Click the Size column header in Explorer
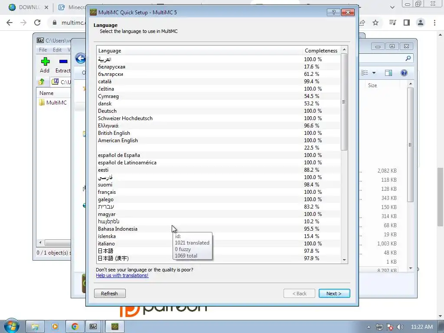Viewport: 444px width, 333px height. pyautogui.click(x=372, y=85)
